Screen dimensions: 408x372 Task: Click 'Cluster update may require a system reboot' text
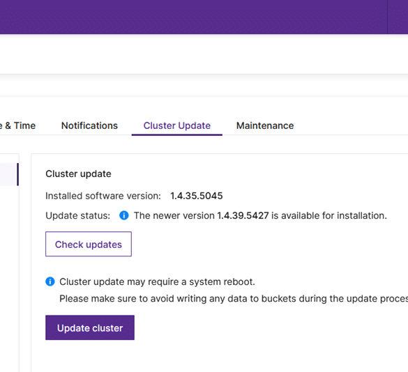coord(157,282)
